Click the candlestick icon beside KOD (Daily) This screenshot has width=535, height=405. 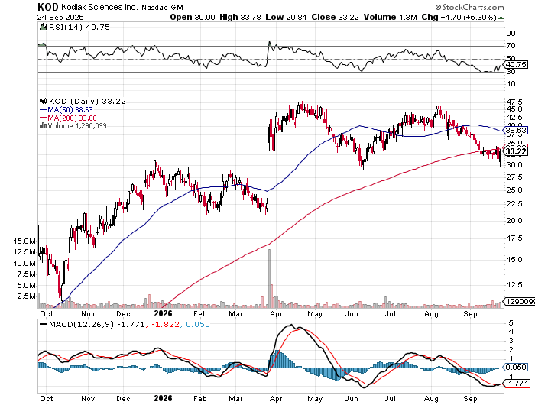(43, 101)
